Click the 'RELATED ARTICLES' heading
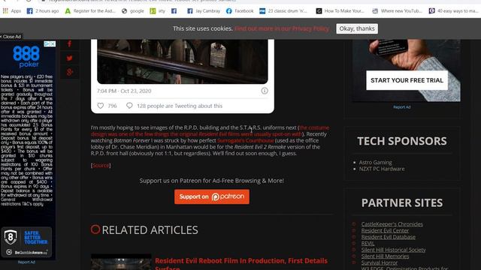This screenshot has width=481, height=270. (150, 230)
